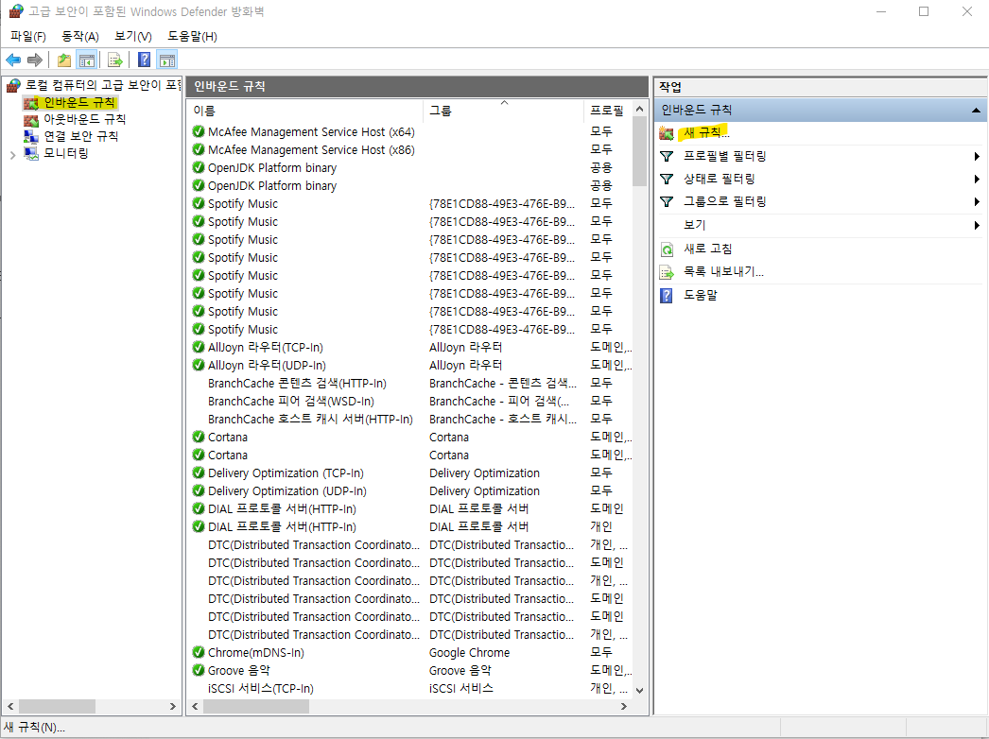The image size is (989, 739).
Task: Select the Cortana rule with 도메인 profile first row
Action: (410, 437)
